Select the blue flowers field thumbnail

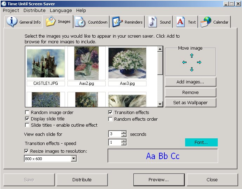coord(46,100)
